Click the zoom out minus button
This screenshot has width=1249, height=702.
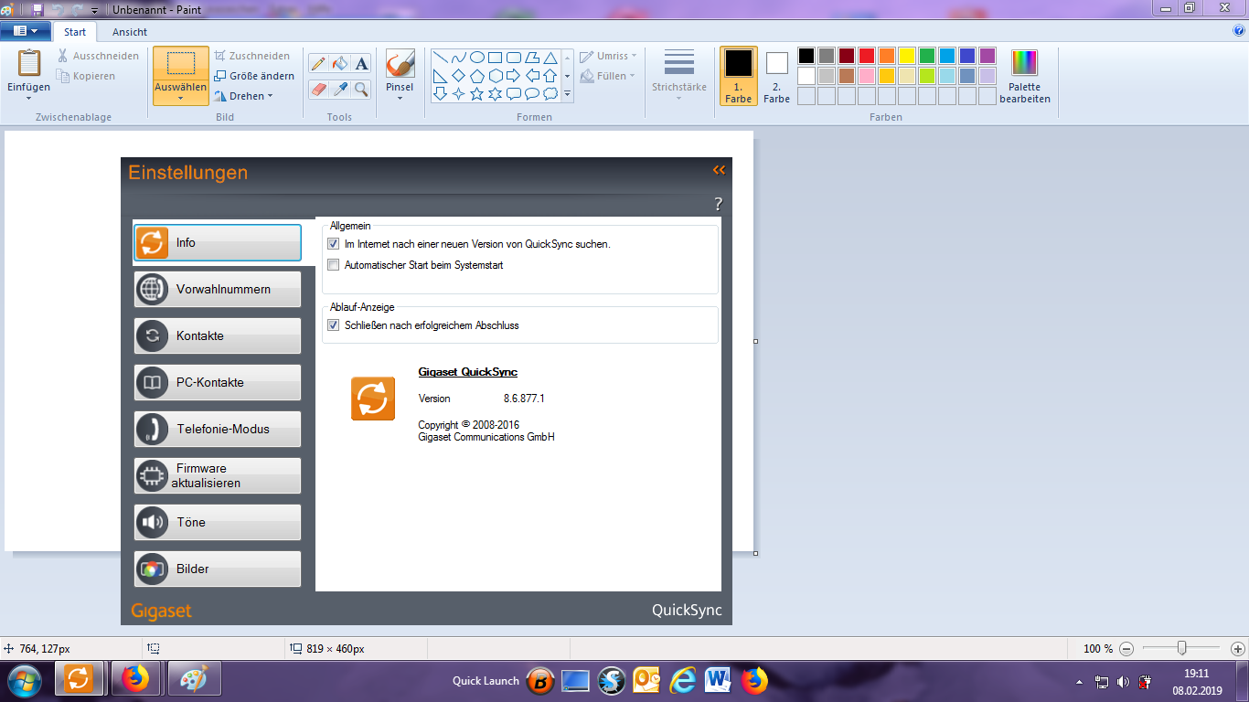(1126, 649)
